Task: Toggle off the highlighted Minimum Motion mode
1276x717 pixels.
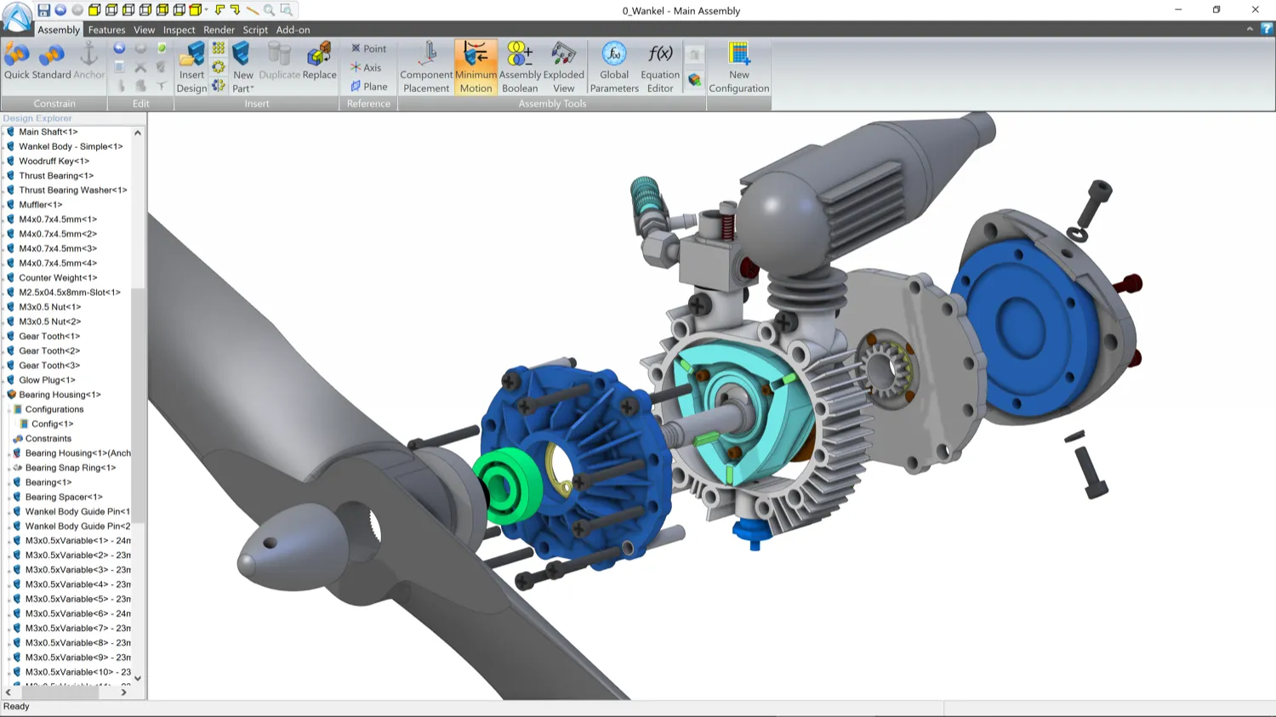Action: [x=475, y=65]
